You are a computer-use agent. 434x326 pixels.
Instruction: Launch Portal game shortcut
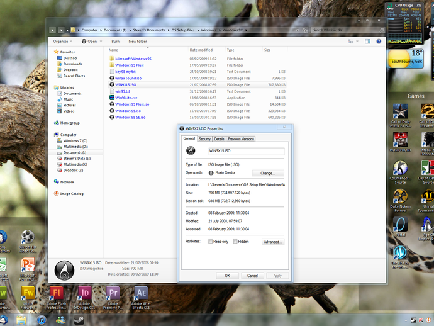point(400,227)
